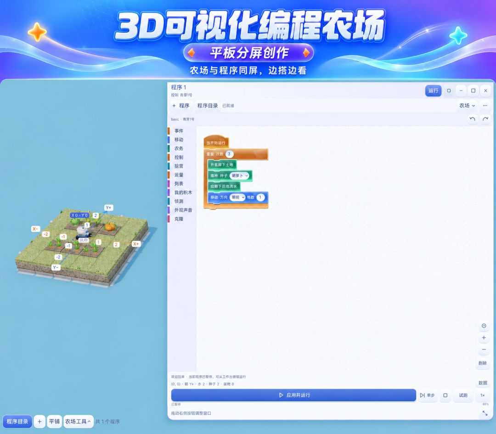The height and width of the screenshot is (434, 496).
Task: Click the X+ axis label on farm
Action: click(x=136, y=244)
